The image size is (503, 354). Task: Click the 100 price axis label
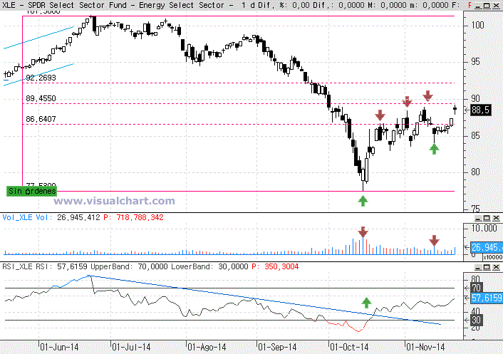tap(477, 25)
